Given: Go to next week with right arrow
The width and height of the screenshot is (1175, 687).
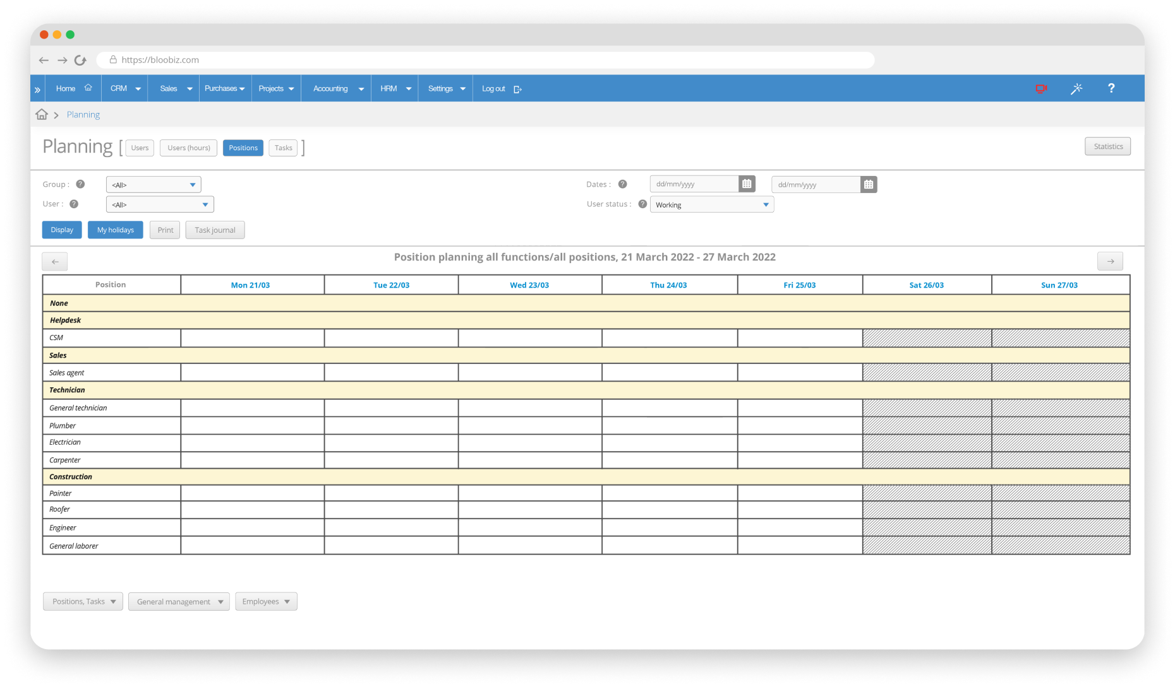Looking at the screenshot, I should pyautogui.click(x=1110, y=261).
